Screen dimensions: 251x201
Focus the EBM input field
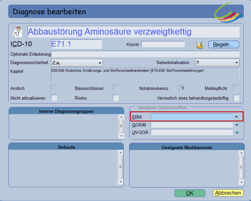pyautogui.click(x=192, y=117)
